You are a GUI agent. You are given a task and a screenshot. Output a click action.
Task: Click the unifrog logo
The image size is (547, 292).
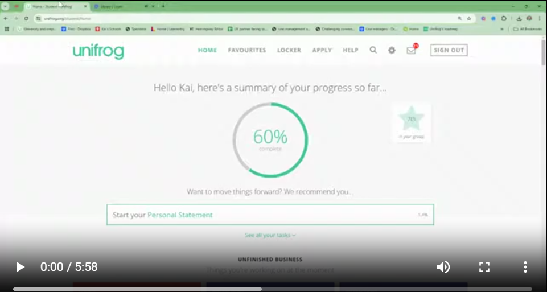[98, 52]
